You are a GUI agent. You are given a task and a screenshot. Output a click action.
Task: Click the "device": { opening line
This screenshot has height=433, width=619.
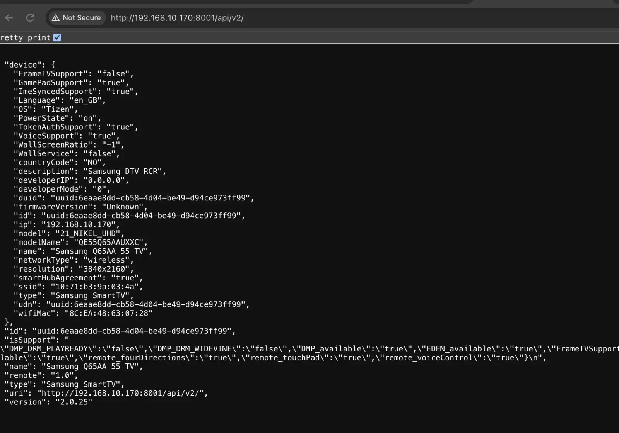coord(30,65)
